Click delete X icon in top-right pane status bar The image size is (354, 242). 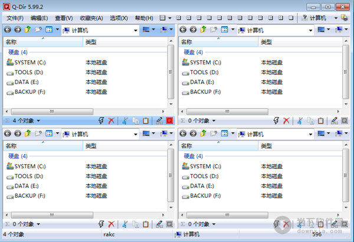tap(286, 120)
